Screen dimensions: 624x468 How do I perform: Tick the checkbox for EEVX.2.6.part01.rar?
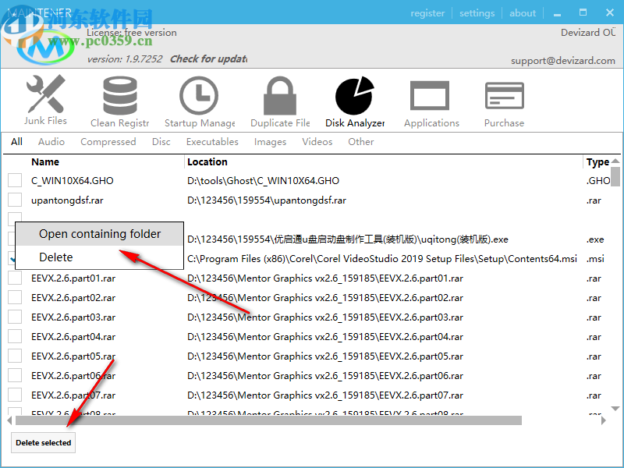[x=15, y=278]
